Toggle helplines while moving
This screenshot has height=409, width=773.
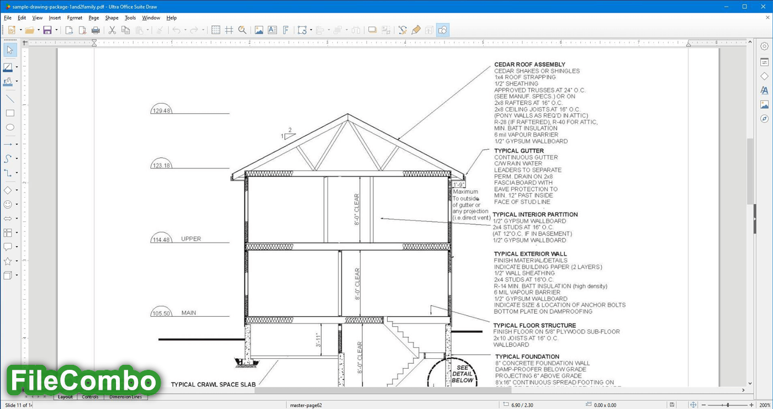[229, 30]
